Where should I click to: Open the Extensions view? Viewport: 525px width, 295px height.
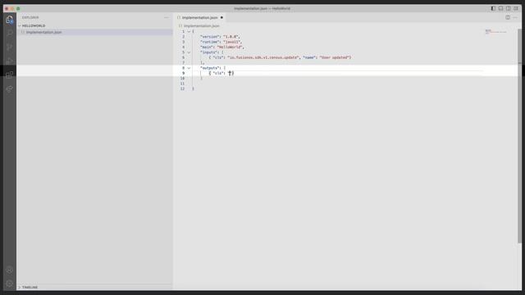(9, 75)
